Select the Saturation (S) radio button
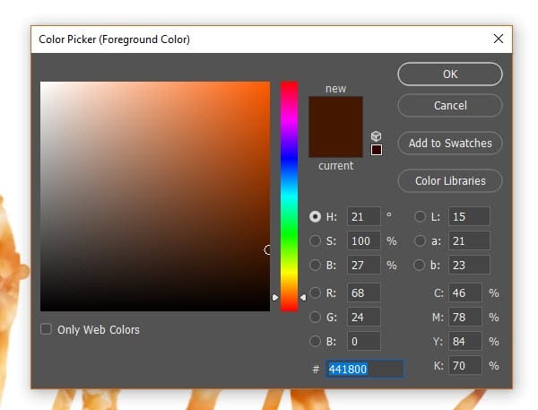 tap(315, 240)
